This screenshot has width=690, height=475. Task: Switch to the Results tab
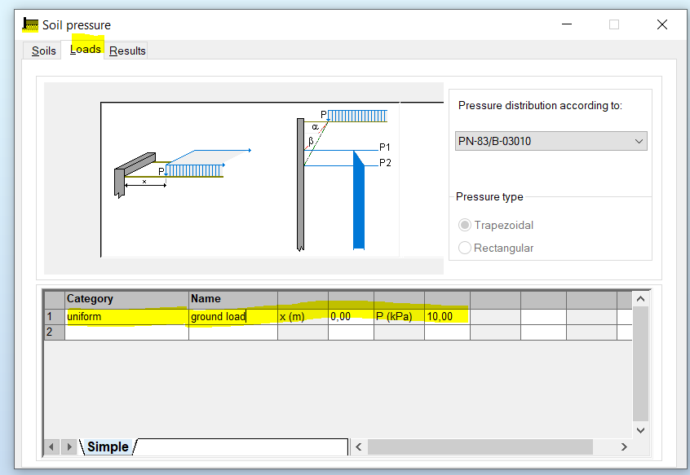126,50
